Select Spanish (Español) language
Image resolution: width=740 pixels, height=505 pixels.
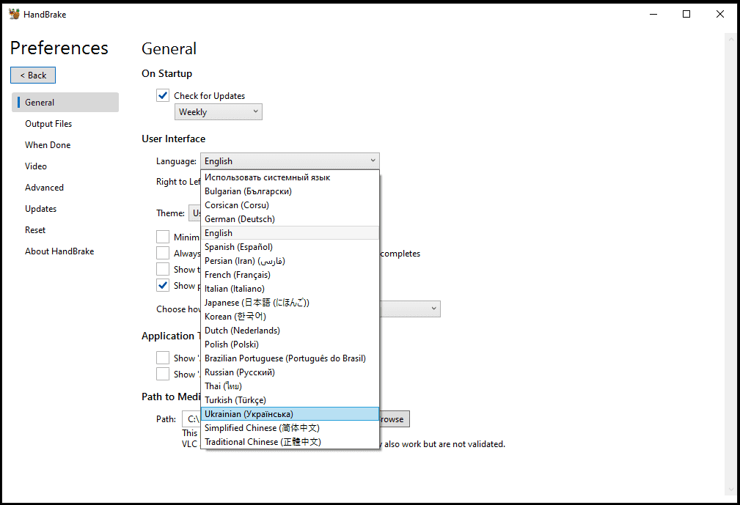point(290,246)
